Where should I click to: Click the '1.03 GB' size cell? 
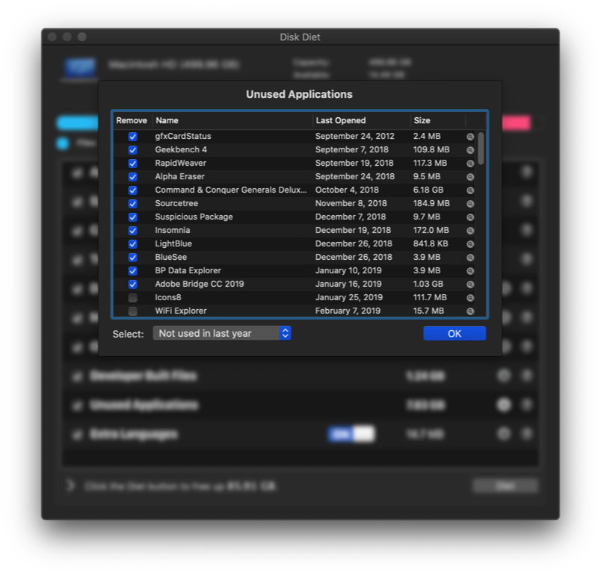pos(428,284)
